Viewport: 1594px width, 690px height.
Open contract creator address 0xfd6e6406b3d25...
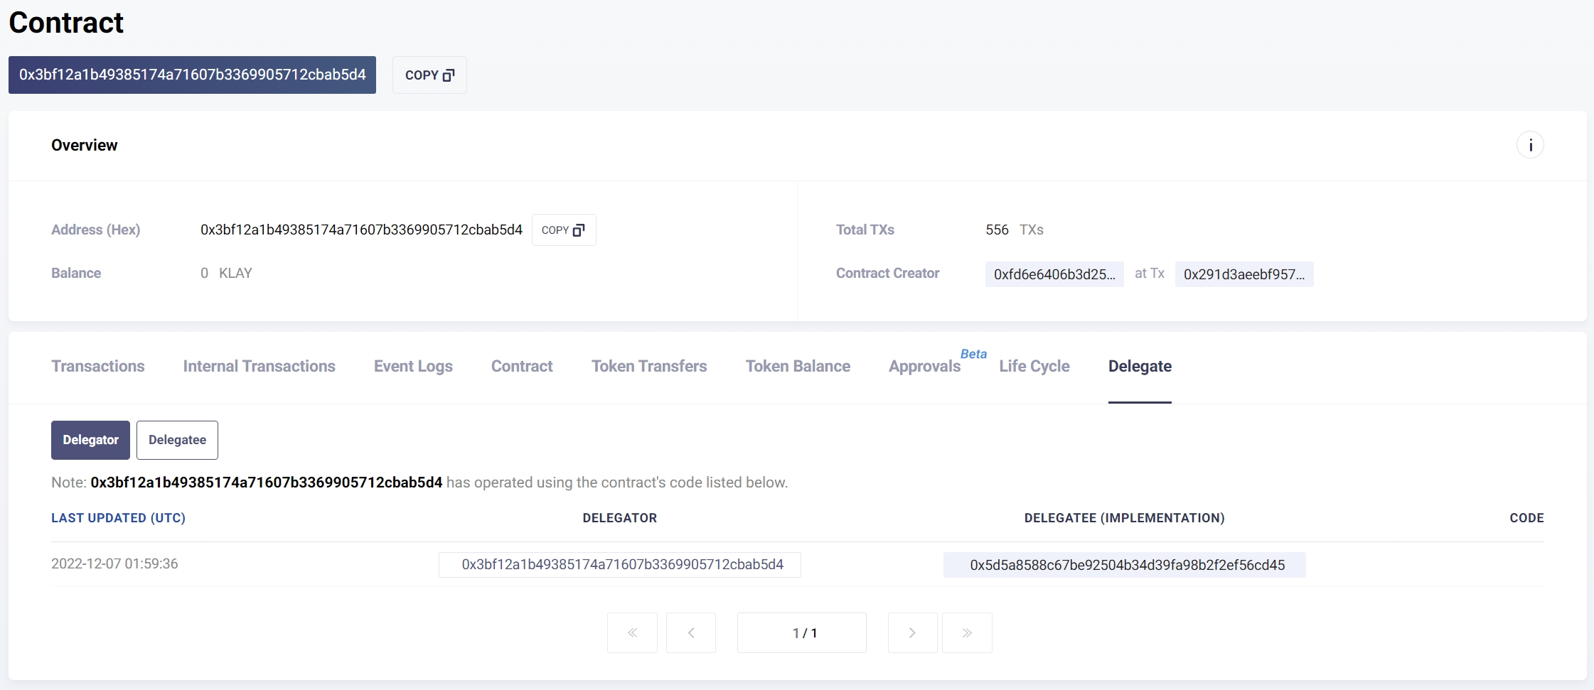coord(1054,274)
